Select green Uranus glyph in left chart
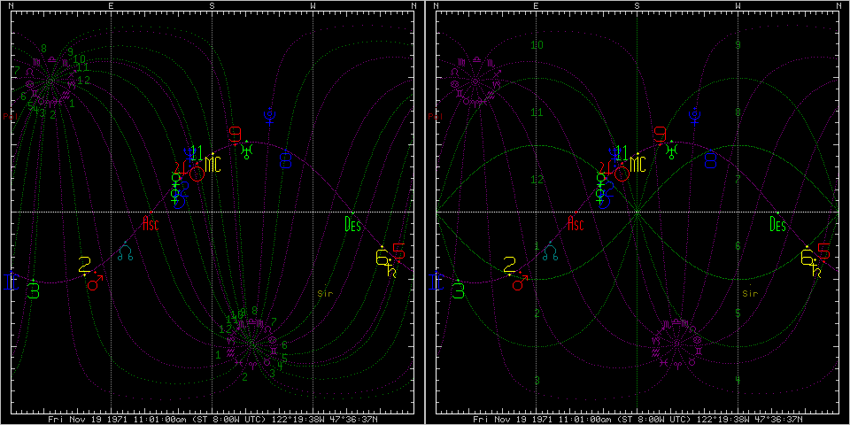The height and width of the screenshot is (425, 850). pyautogui.click(x=248, y=151)
